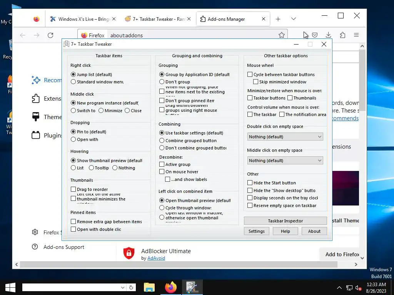
Task: Select Combine grouped buttons radio
Action: 162,141
